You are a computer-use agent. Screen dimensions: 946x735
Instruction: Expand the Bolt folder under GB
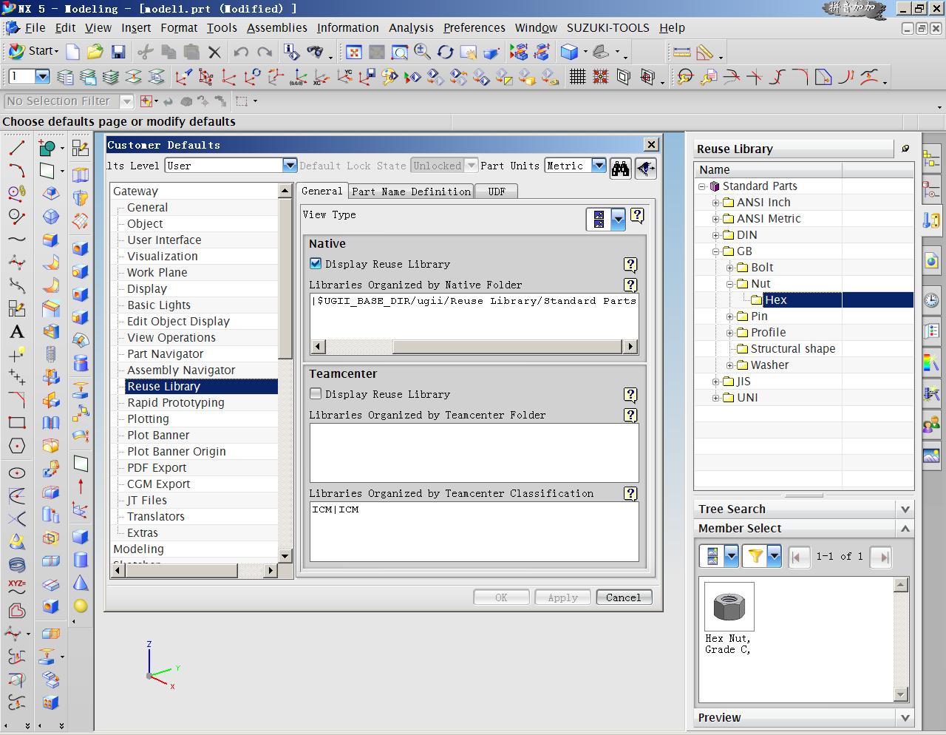(x=729, y=268)
